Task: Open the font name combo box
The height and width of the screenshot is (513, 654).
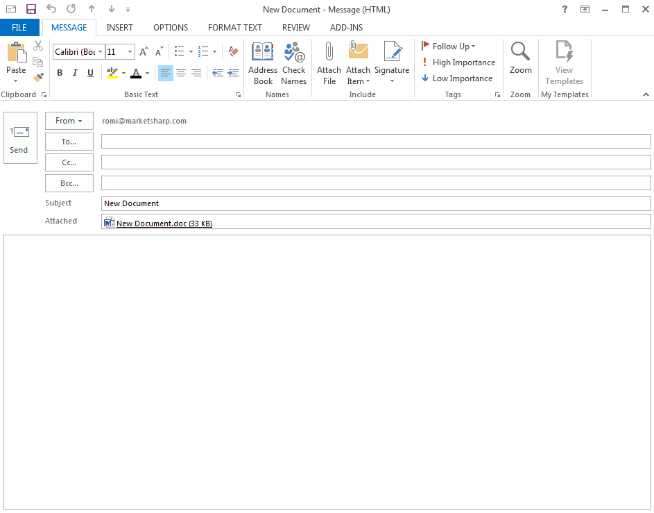Action: 79,52
